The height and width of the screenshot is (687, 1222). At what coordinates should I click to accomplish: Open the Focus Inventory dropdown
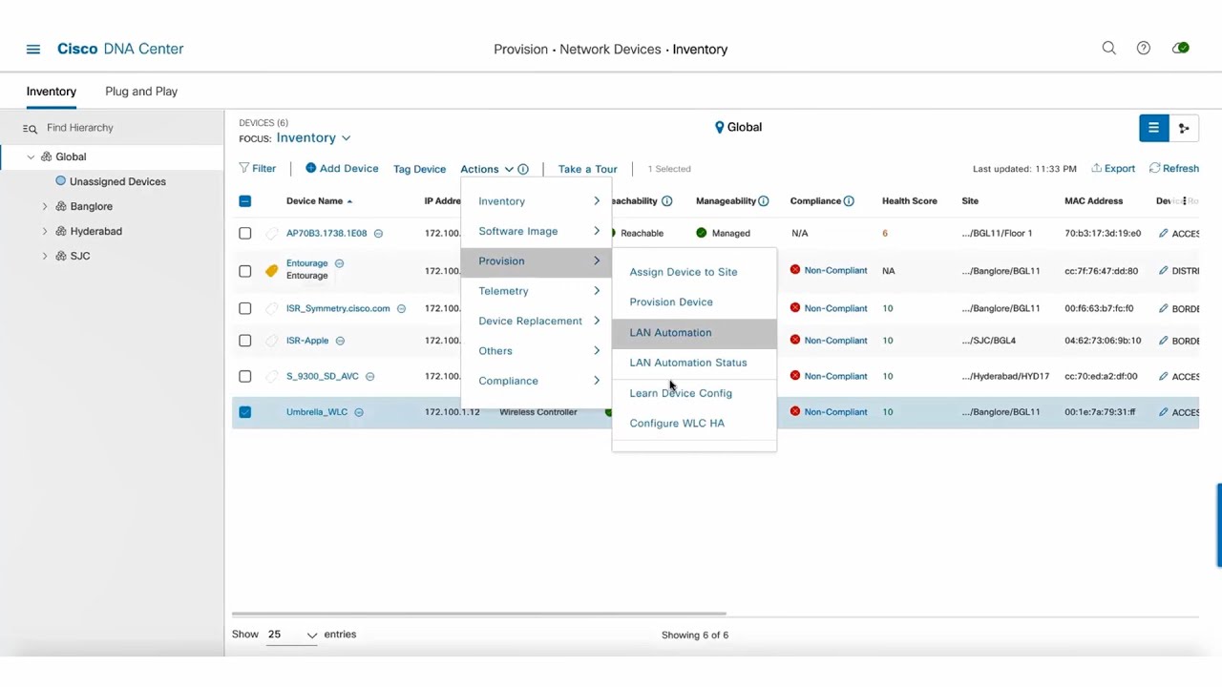click(313, 138)
